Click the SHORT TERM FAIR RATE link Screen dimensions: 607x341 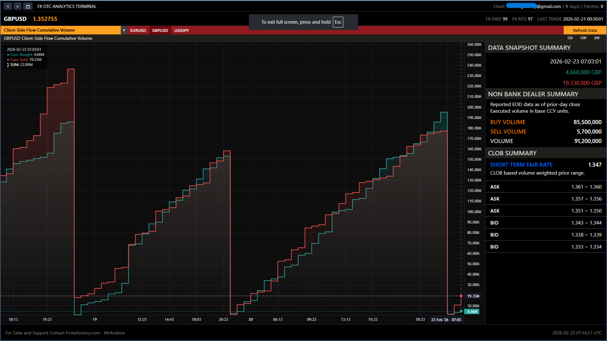(x=521, y=165)
